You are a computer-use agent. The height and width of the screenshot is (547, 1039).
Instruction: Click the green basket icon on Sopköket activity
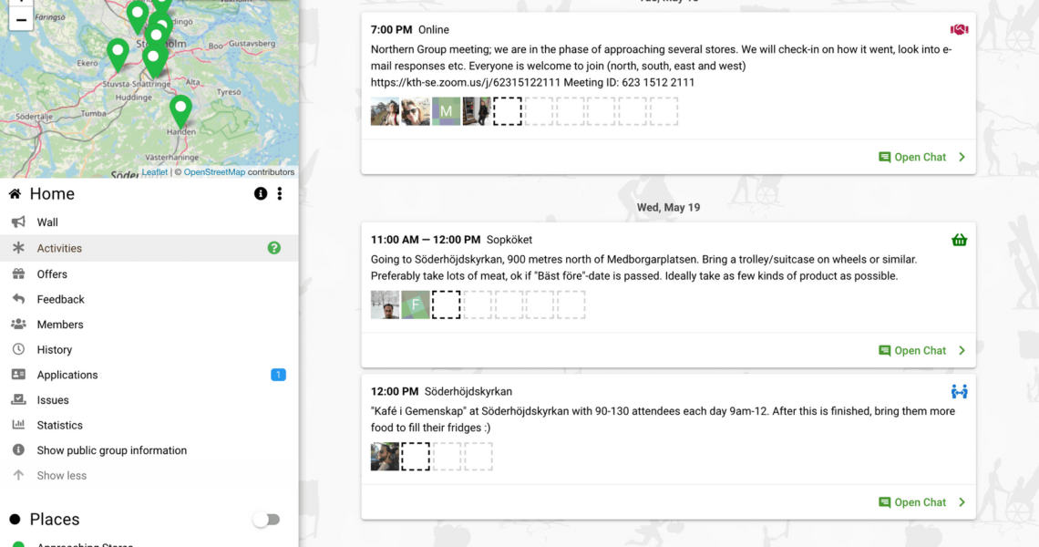tap(959, 240)
